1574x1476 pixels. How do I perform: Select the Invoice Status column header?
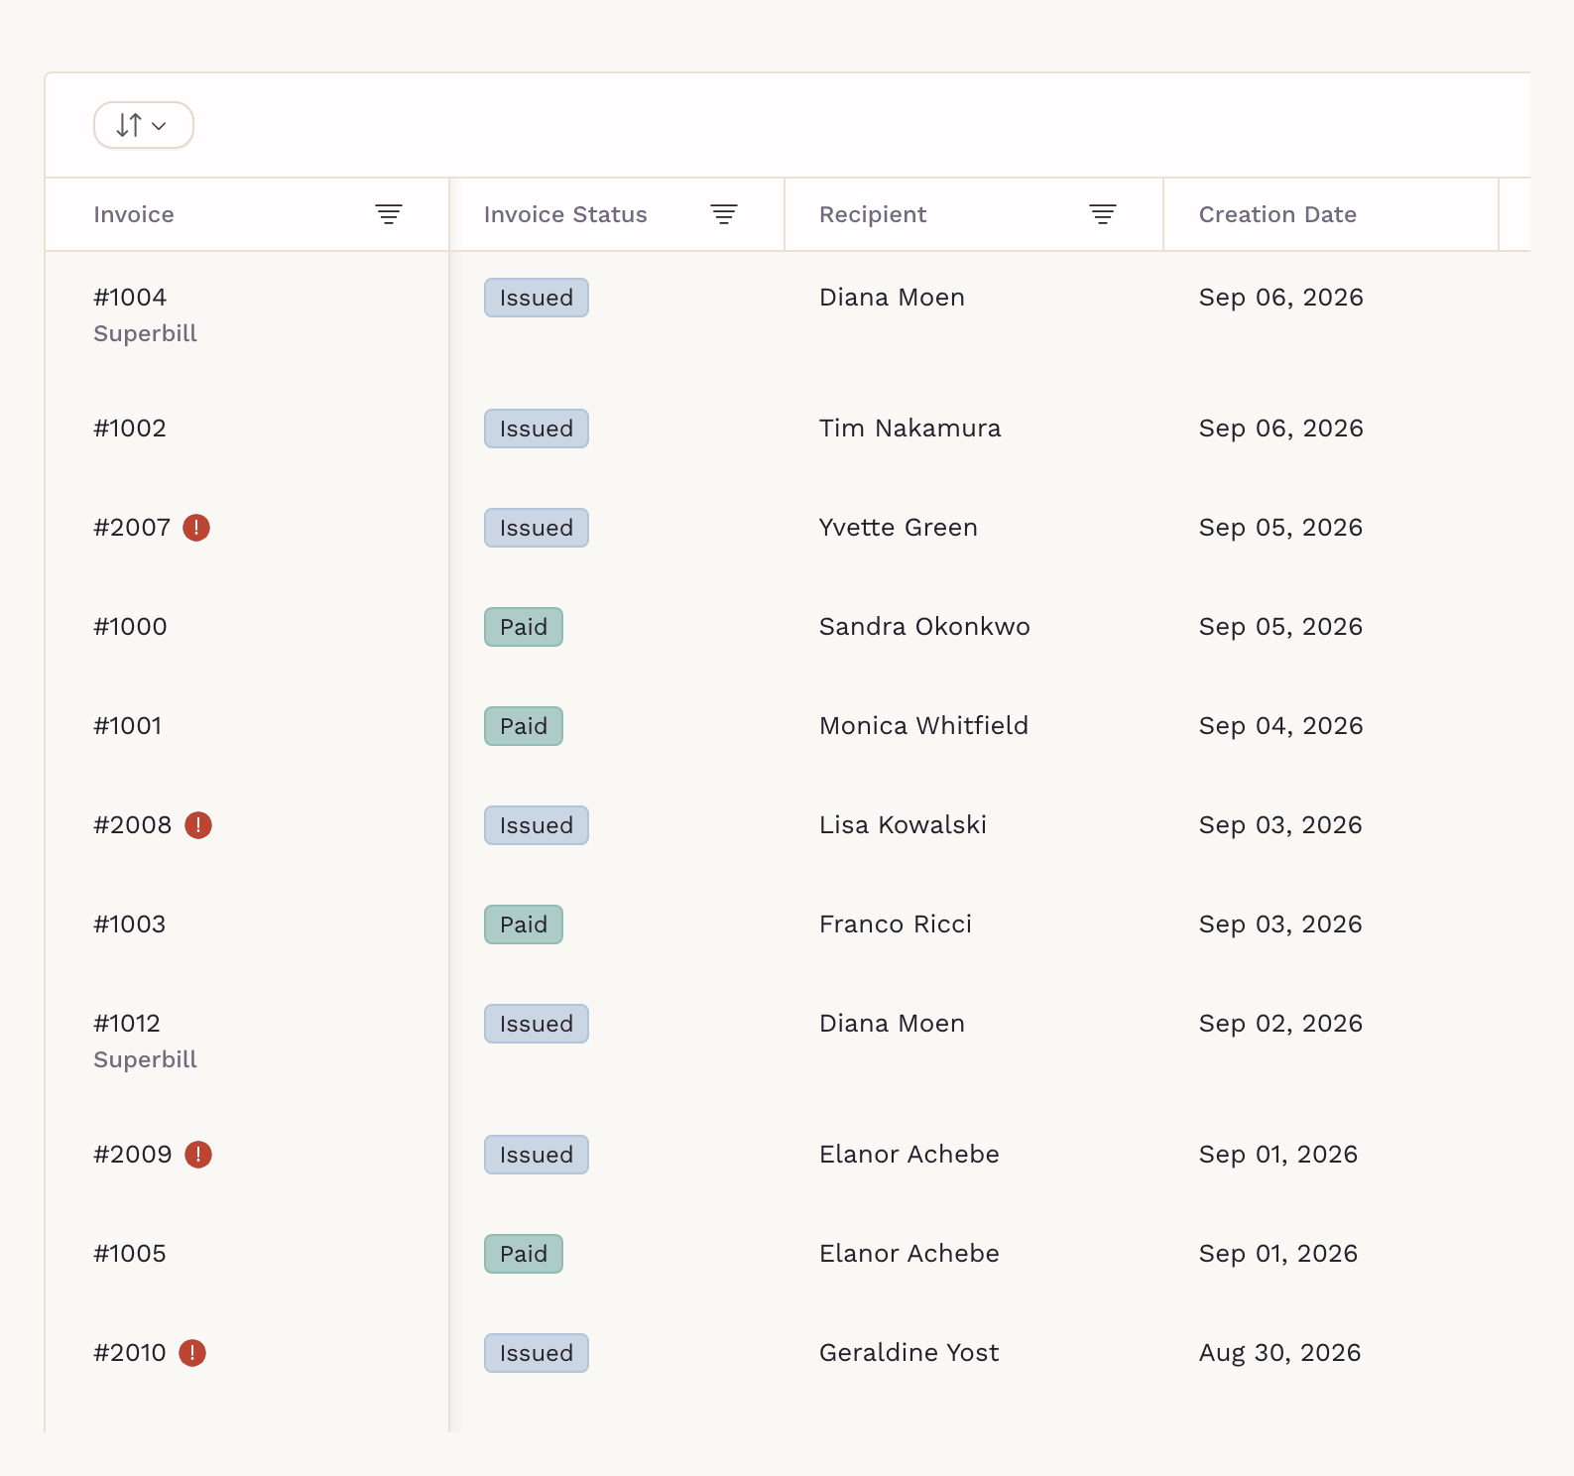click(565, 214)
